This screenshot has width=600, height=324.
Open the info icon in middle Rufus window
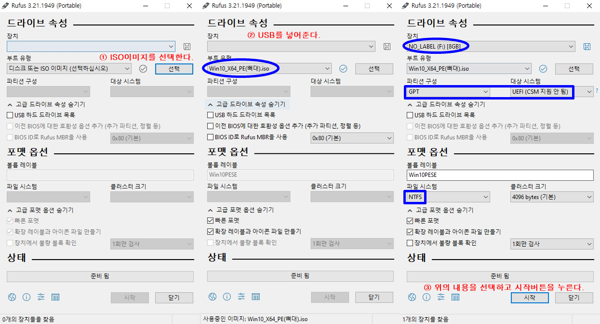227,297
